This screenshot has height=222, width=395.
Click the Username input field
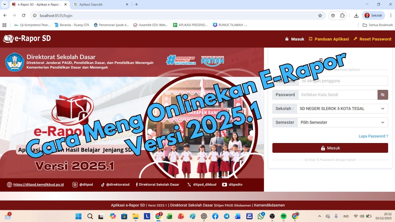point(343,81)
